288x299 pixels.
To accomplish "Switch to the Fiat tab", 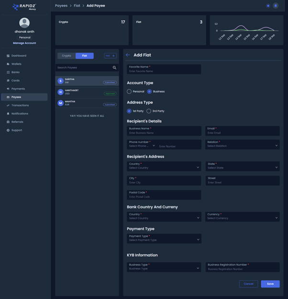I will pyautogui.click(x=84, y=56).
